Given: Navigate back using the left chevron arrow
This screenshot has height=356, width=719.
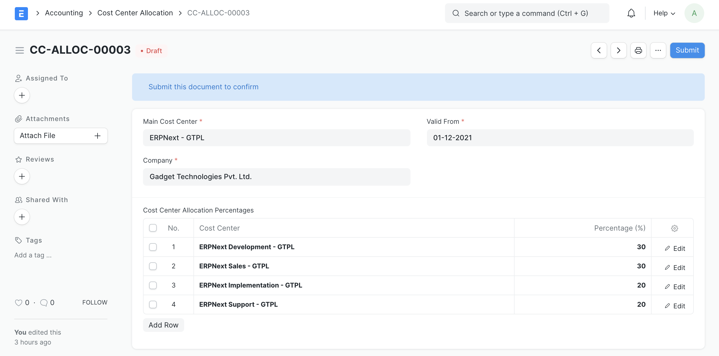Looking at the screenshot, I should 599,50.
